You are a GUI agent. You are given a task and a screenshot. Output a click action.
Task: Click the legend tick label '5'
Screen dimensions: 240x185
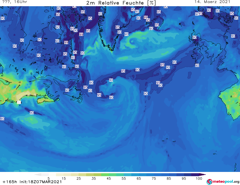click(x=48, y=178)
